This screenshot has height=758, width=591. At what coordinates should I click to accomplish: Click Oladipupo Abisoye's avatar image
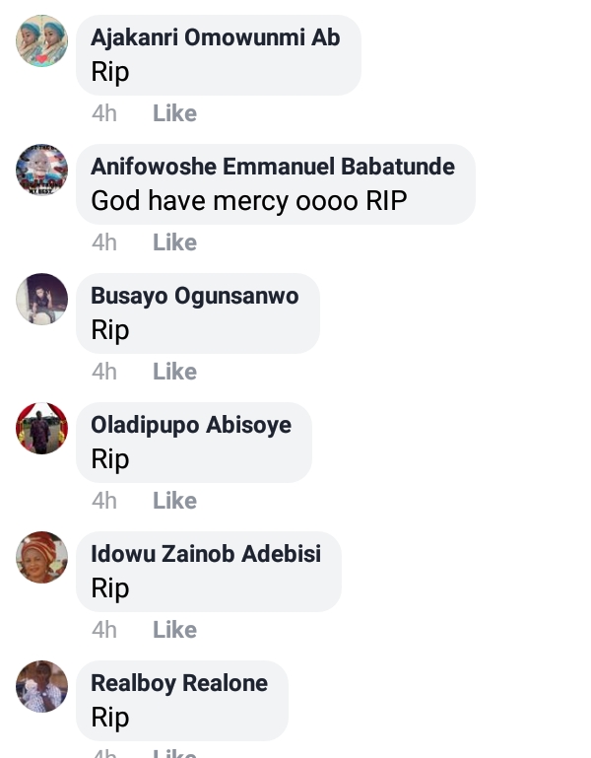[42, 428]
